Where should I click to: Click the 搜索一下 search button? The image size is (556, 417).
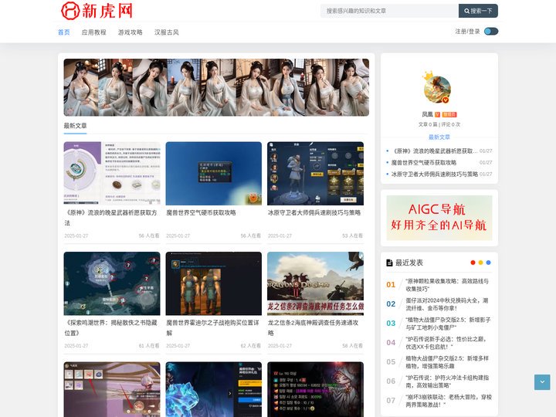[478, 11]
